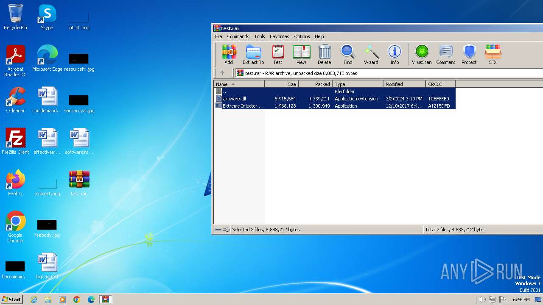Run the Test archive tool
543x305 pixels.
point(278,55)
